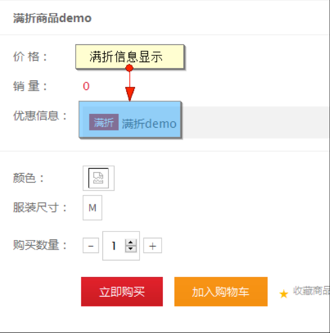Click the spinner down arrow in quantity field
Viewport: 330px width, 333px height.
(x=130, y=249)
